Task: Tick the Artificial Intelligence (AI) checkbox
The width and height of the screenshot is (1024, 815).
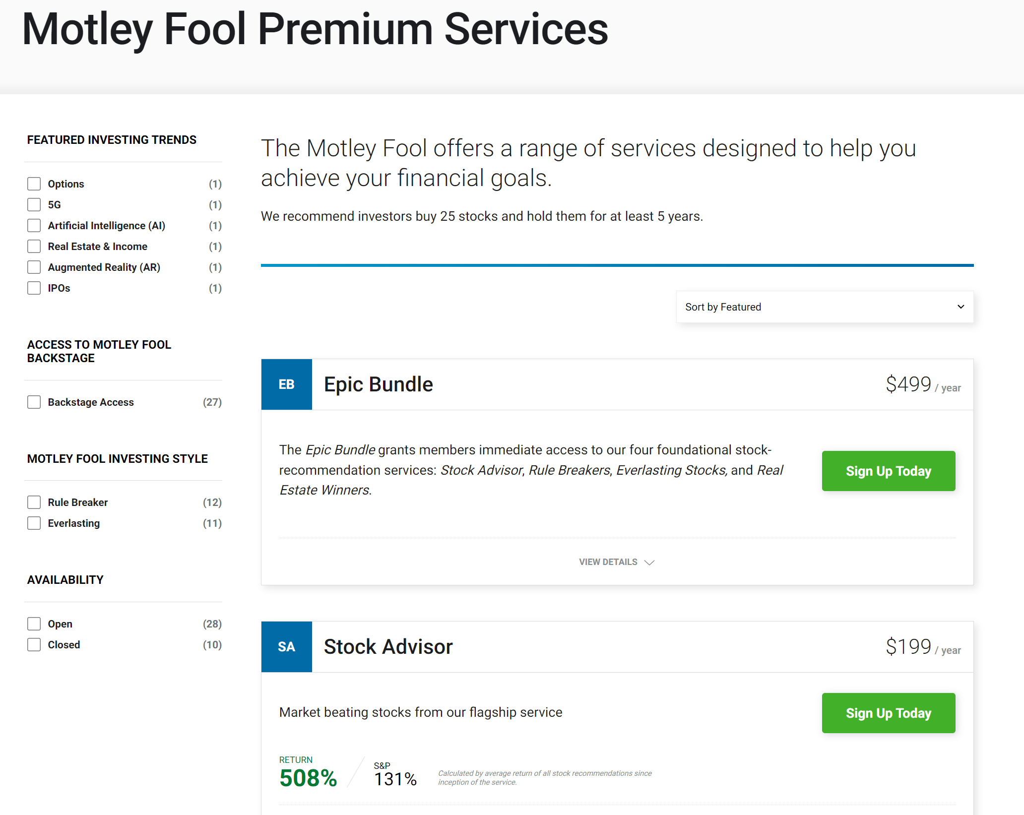Action: coord(34,226)
